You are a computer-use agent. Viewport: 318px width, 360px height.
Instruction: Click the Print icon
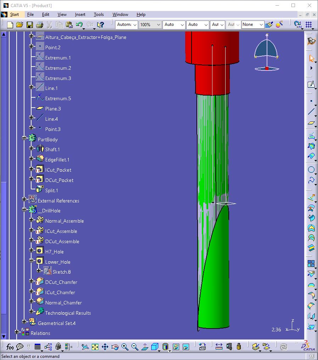tap(40, 24)
